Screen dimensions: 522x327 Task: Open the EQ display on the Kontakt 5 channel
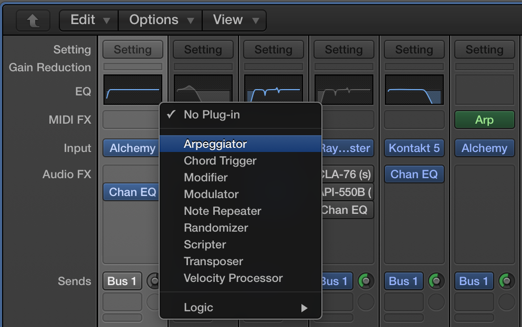(414, 90)
